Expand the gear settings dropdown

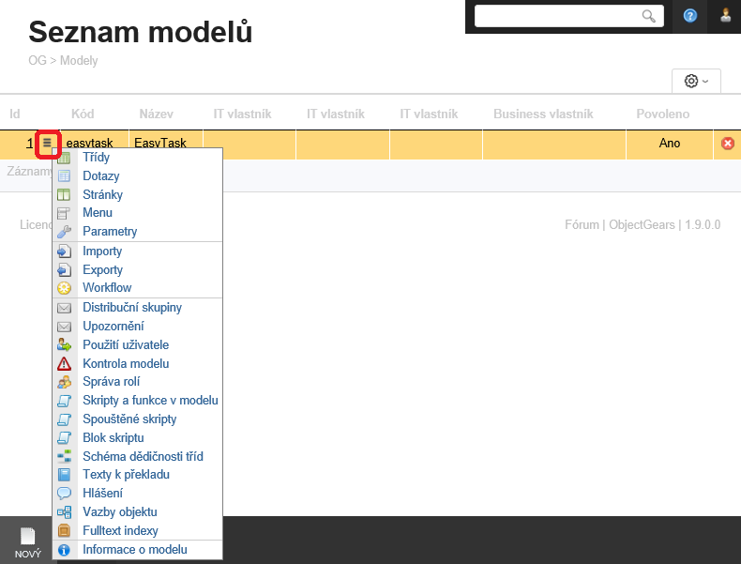point(696,81)
